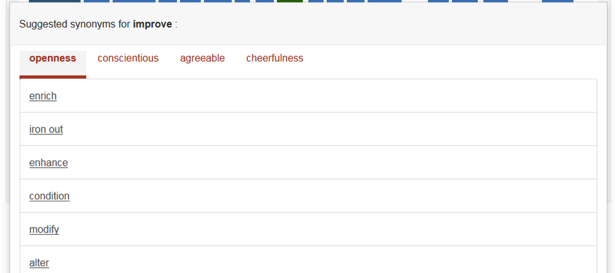Click blank space in the alter row
This screenshot has height=273, width=615.
(320, 262)
